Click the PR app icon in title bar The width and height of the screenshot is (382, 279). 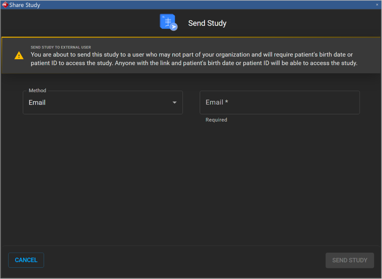click(5, 4)
